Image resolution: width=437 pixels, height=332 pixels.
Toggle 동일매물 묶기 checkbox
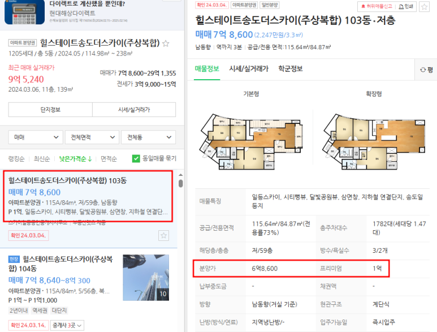coord(136,158)
